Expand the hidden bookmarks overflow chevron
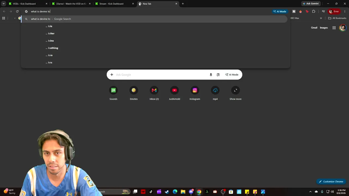Viewport: 349px width, 196px height. 321,18
